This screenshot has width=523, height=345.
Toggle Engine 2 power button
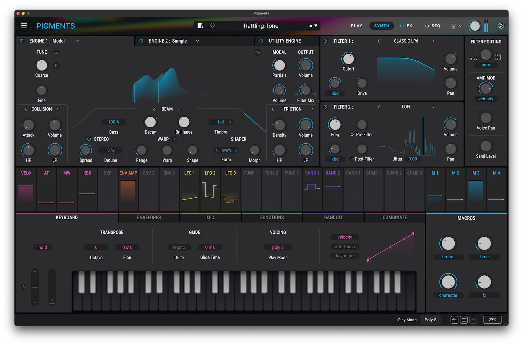(141, 41)
